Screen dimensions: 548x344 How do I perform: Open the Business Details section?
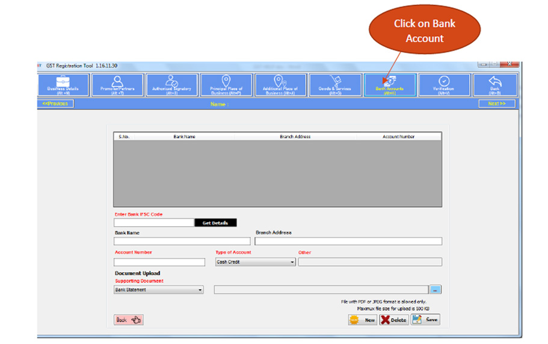63,85
